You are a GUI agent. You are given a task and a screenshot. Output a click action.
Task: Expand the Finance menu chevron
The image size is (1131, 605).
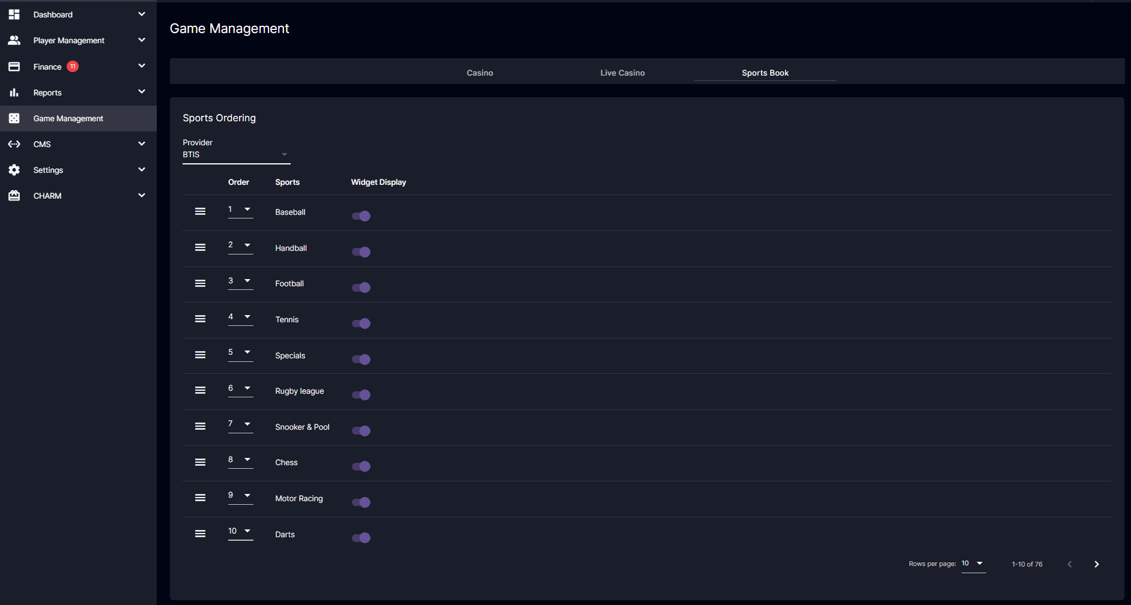[x=142, y=66]
